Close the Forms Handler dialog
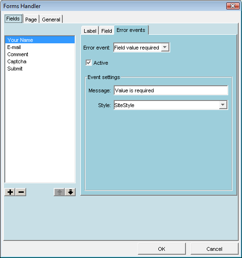The height and width of the screenshot is (258, 242). point(233,6)
